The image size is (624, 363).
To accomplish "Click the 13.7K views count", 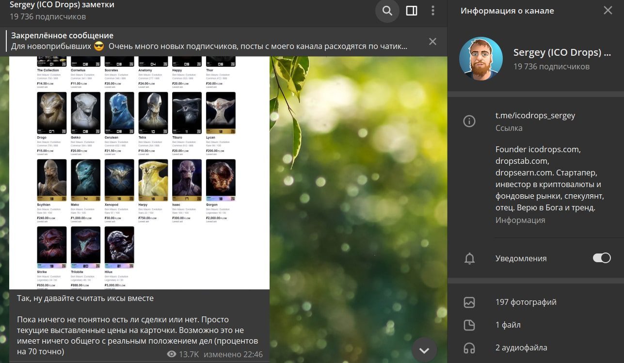I will [189, 354].
